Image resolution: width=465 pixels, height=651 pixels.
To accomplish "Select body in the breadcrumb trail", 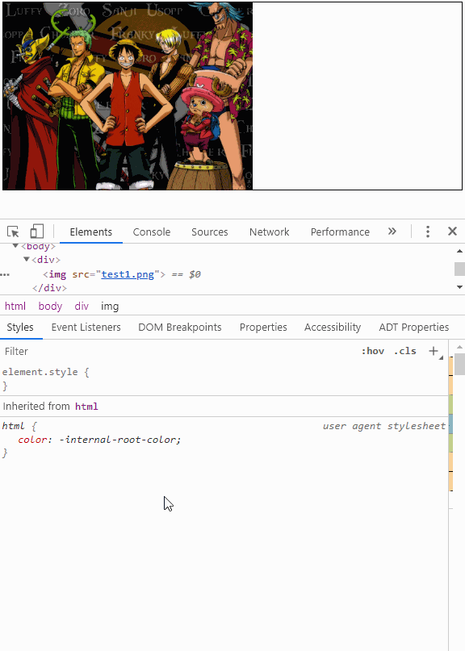I will click(50, 307).
